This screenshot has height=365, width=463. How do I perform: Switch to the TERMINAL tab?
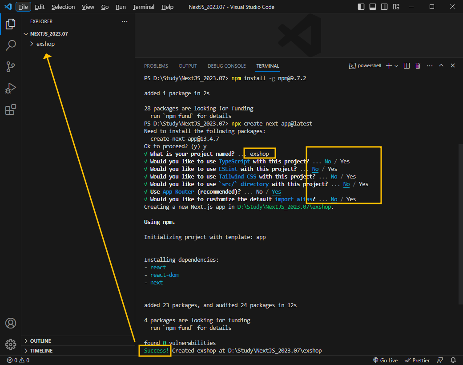click(x=267, y=66)
